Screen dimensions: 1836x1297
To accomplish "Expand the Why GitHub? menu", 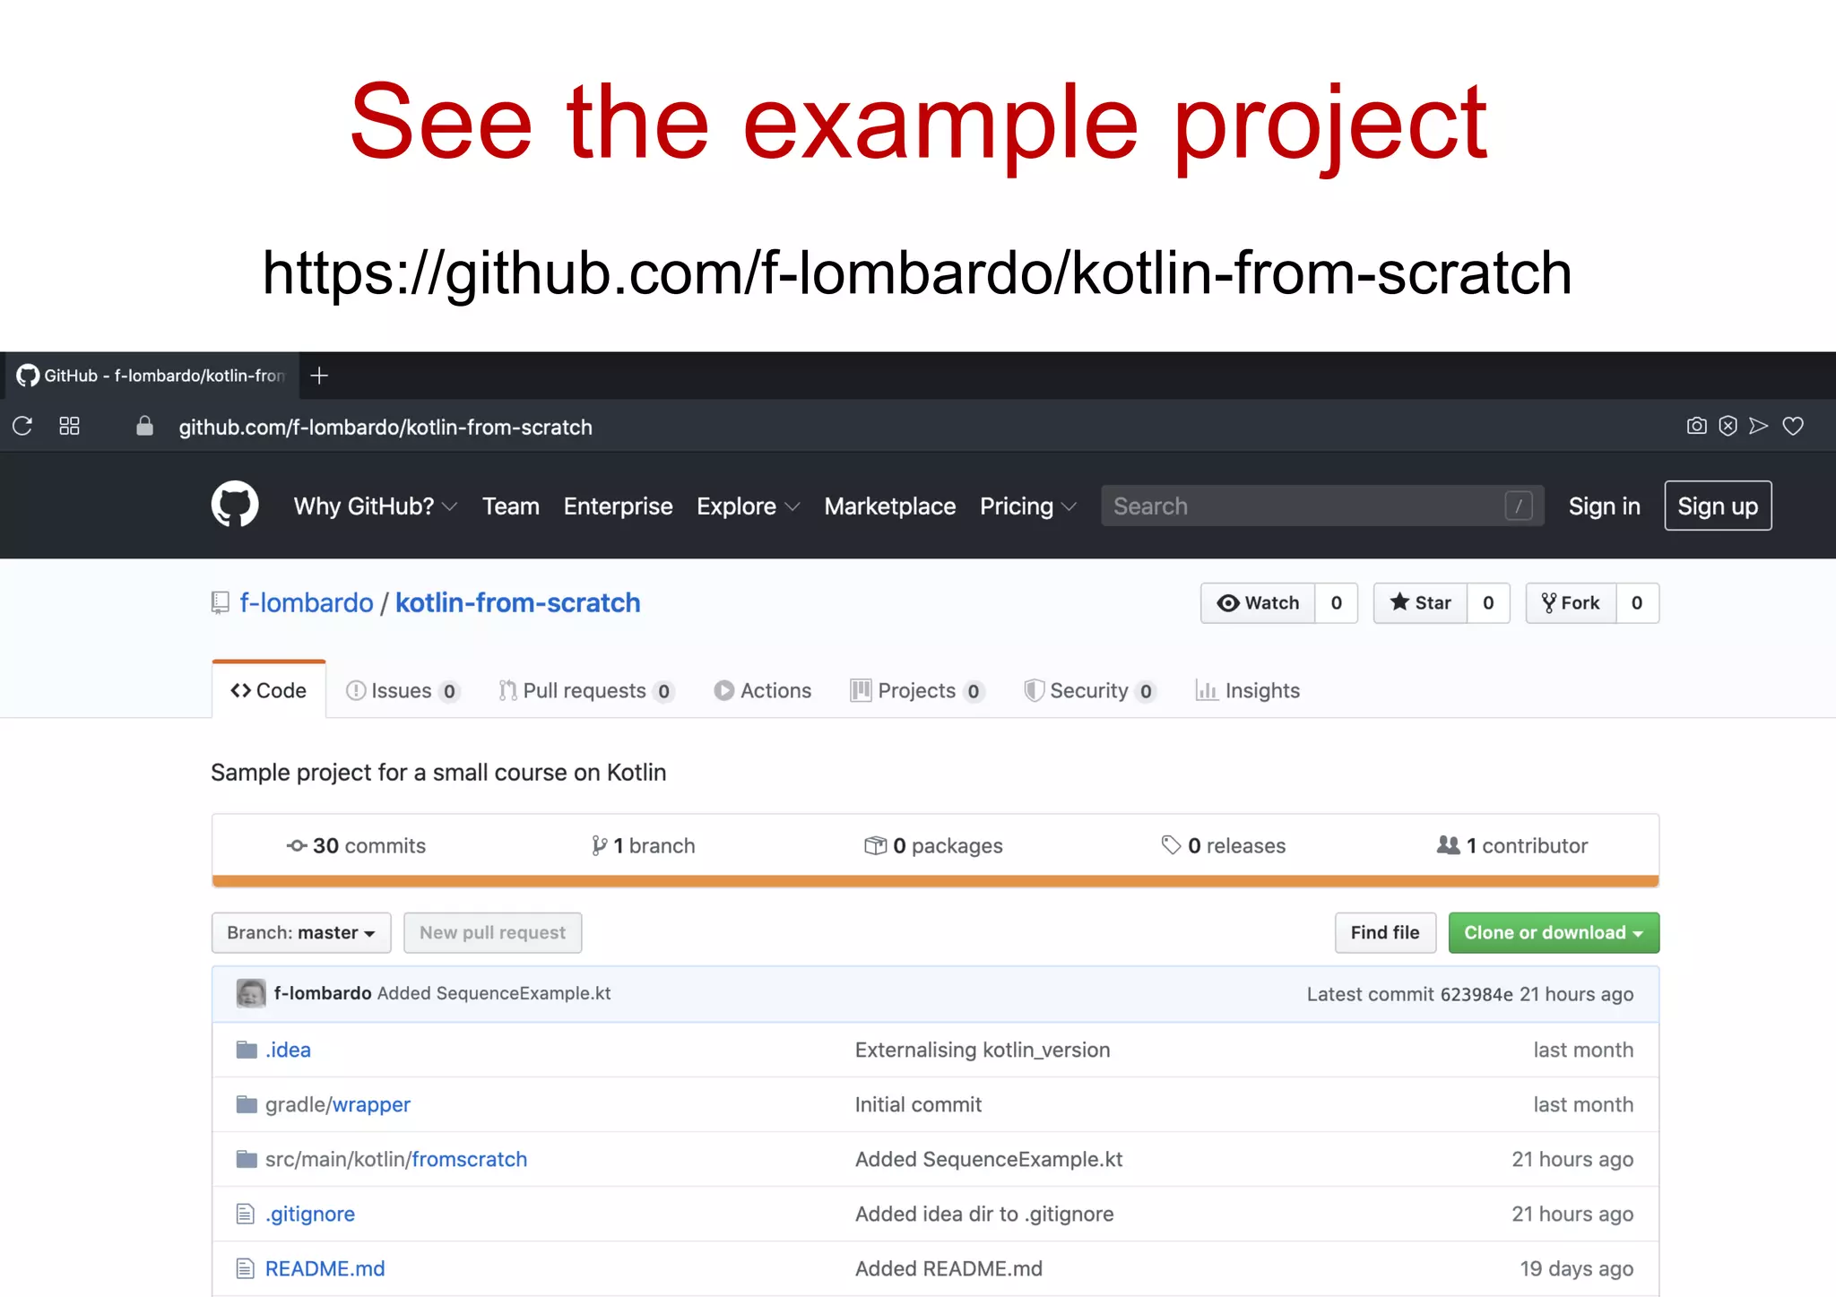I will pos(375,506).
